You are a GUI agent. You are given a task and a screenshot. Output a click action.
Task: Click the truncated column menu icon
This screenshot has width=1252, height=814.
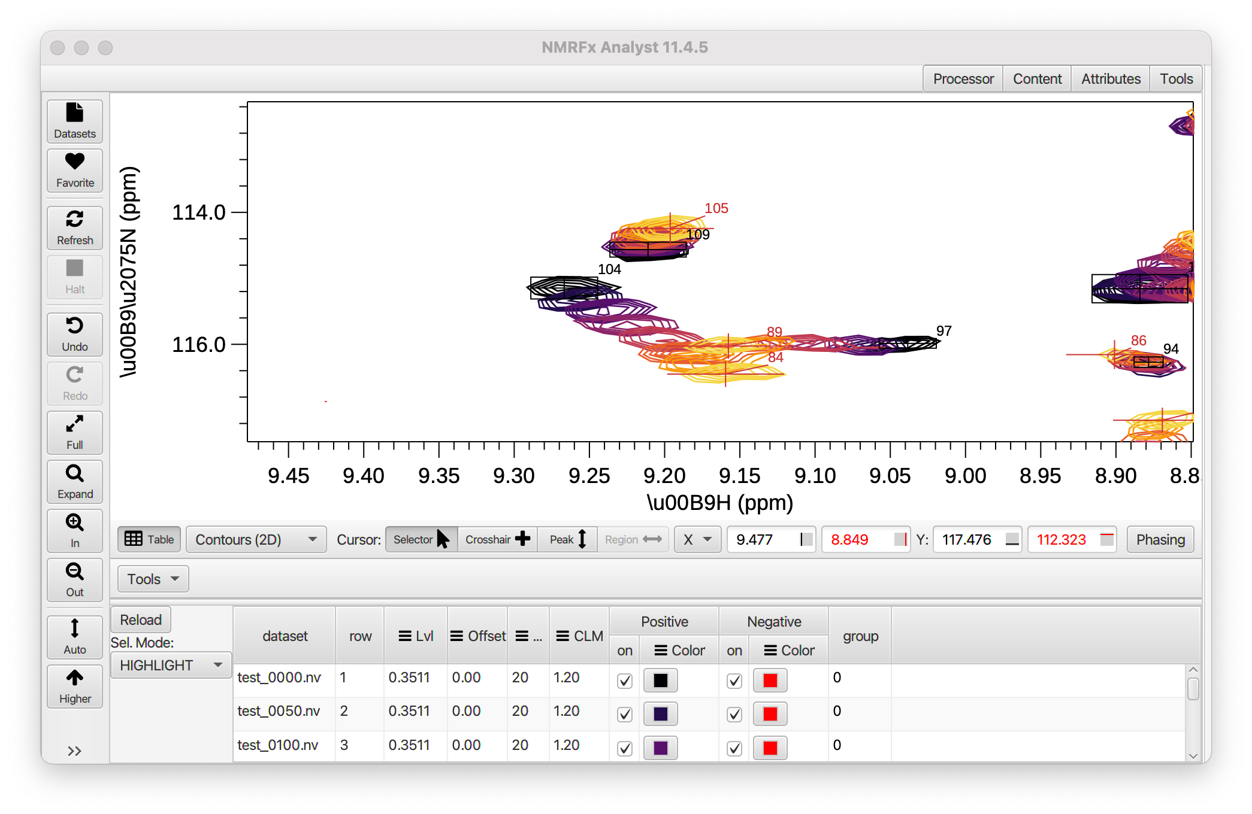click(522, 636)
